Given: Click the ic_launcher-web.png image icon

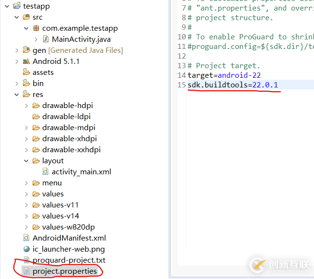Looking at the screenshot, I should click(x=26, y=249).
